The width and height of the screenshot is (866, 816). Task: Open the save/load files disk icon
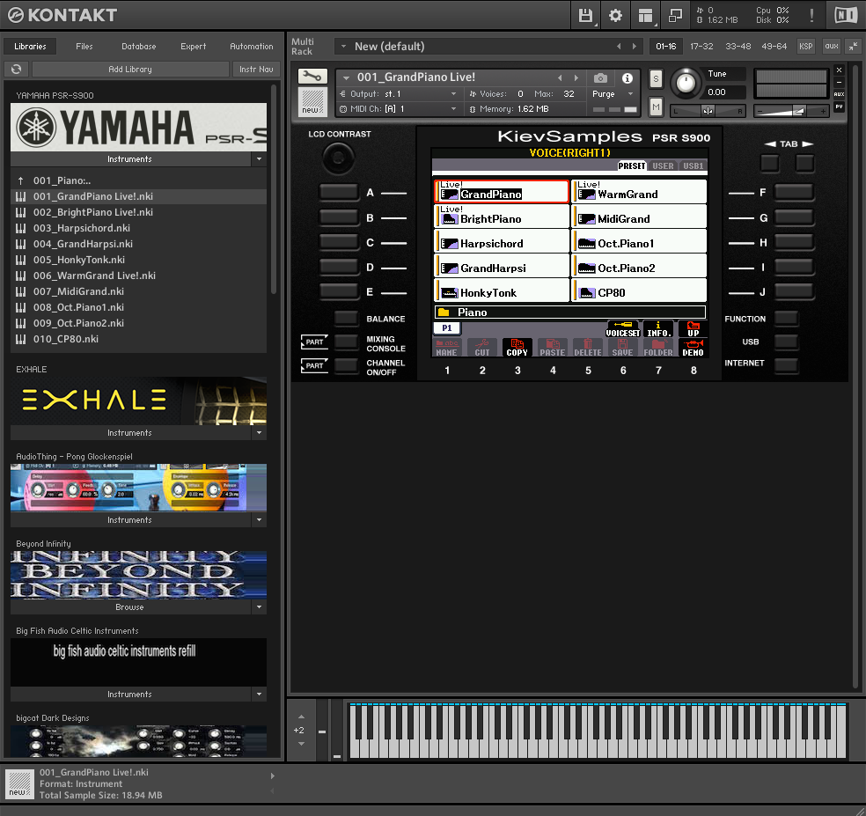[585, 15]
